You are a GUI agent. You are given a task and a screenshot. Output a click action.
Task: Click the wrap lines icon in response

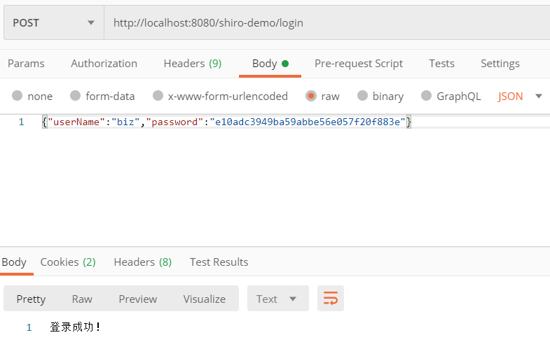click(x=330, y=299)
